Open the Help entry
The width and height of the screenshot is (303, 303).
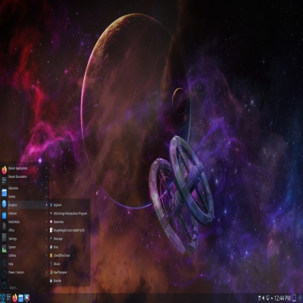[x=28, y=264]
